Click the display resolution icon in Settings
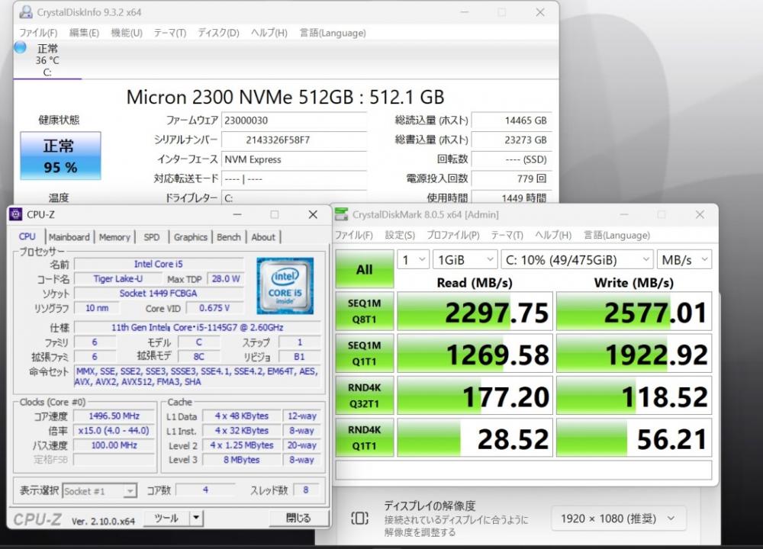 tap(359, 518)
